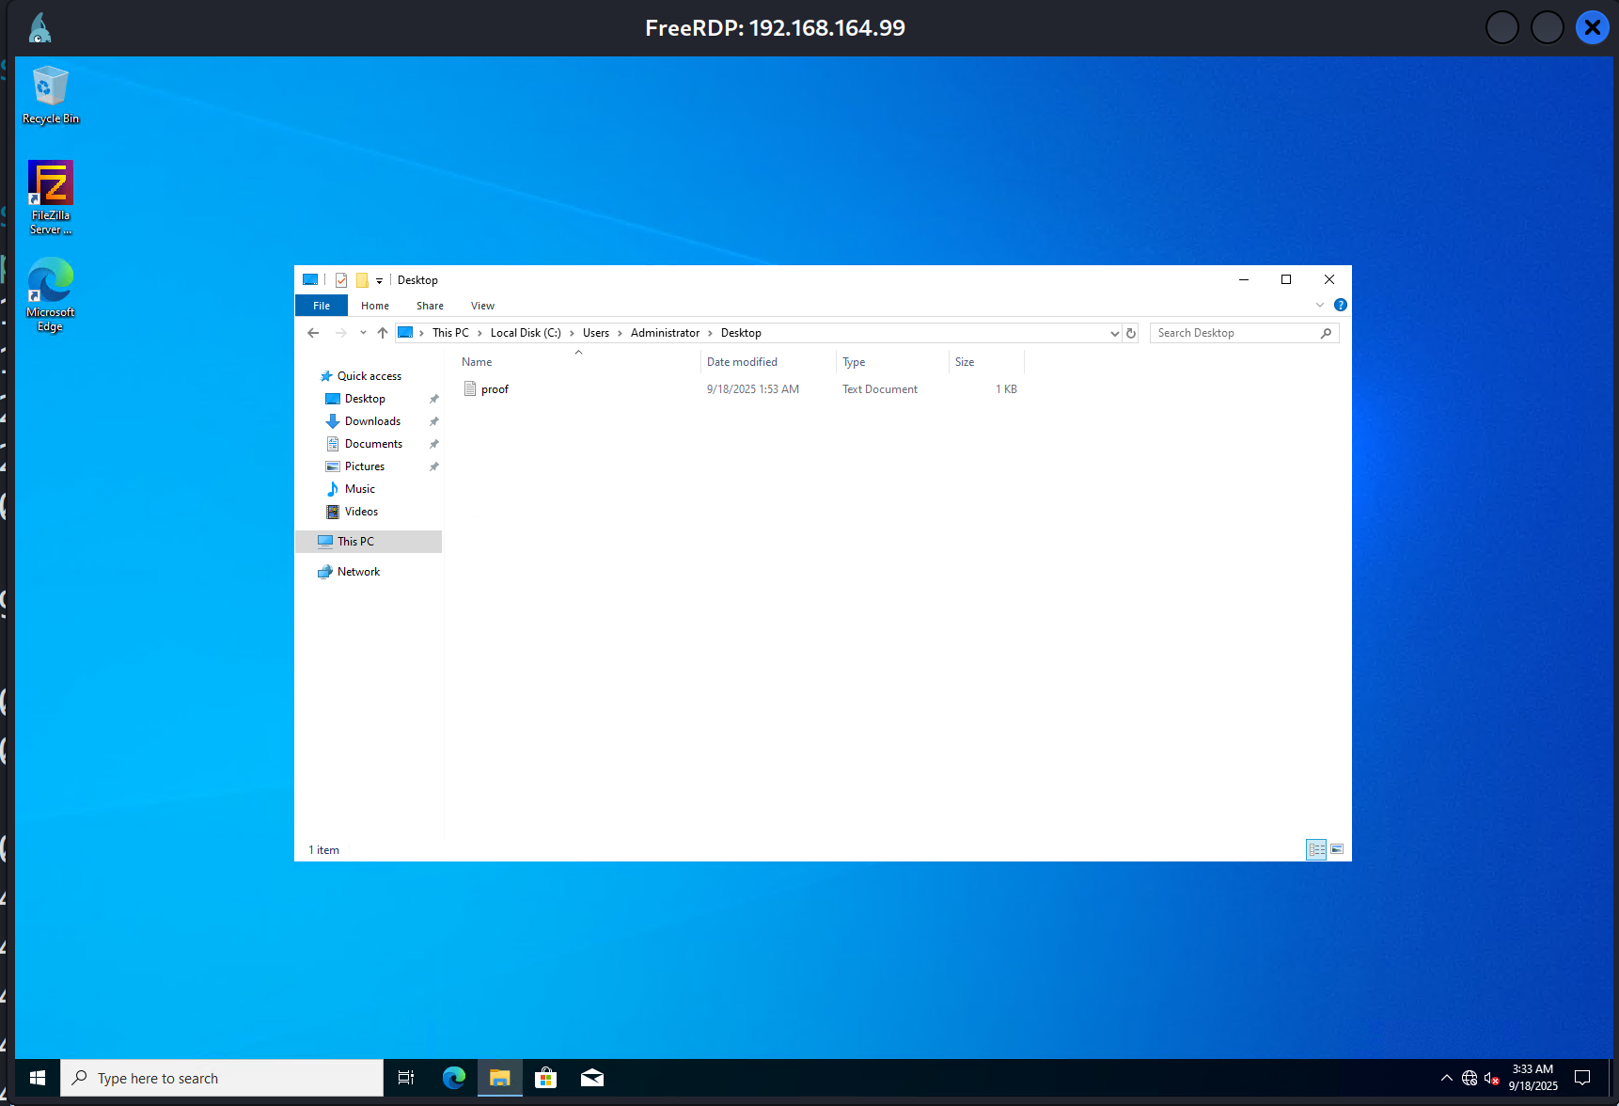Click the New Folder quick access icon

362,280
